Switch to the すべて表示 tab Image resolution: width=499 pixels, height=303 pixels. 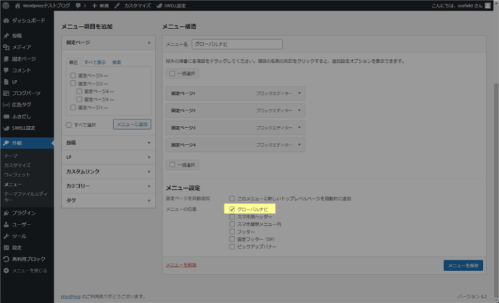coord(95,62)
